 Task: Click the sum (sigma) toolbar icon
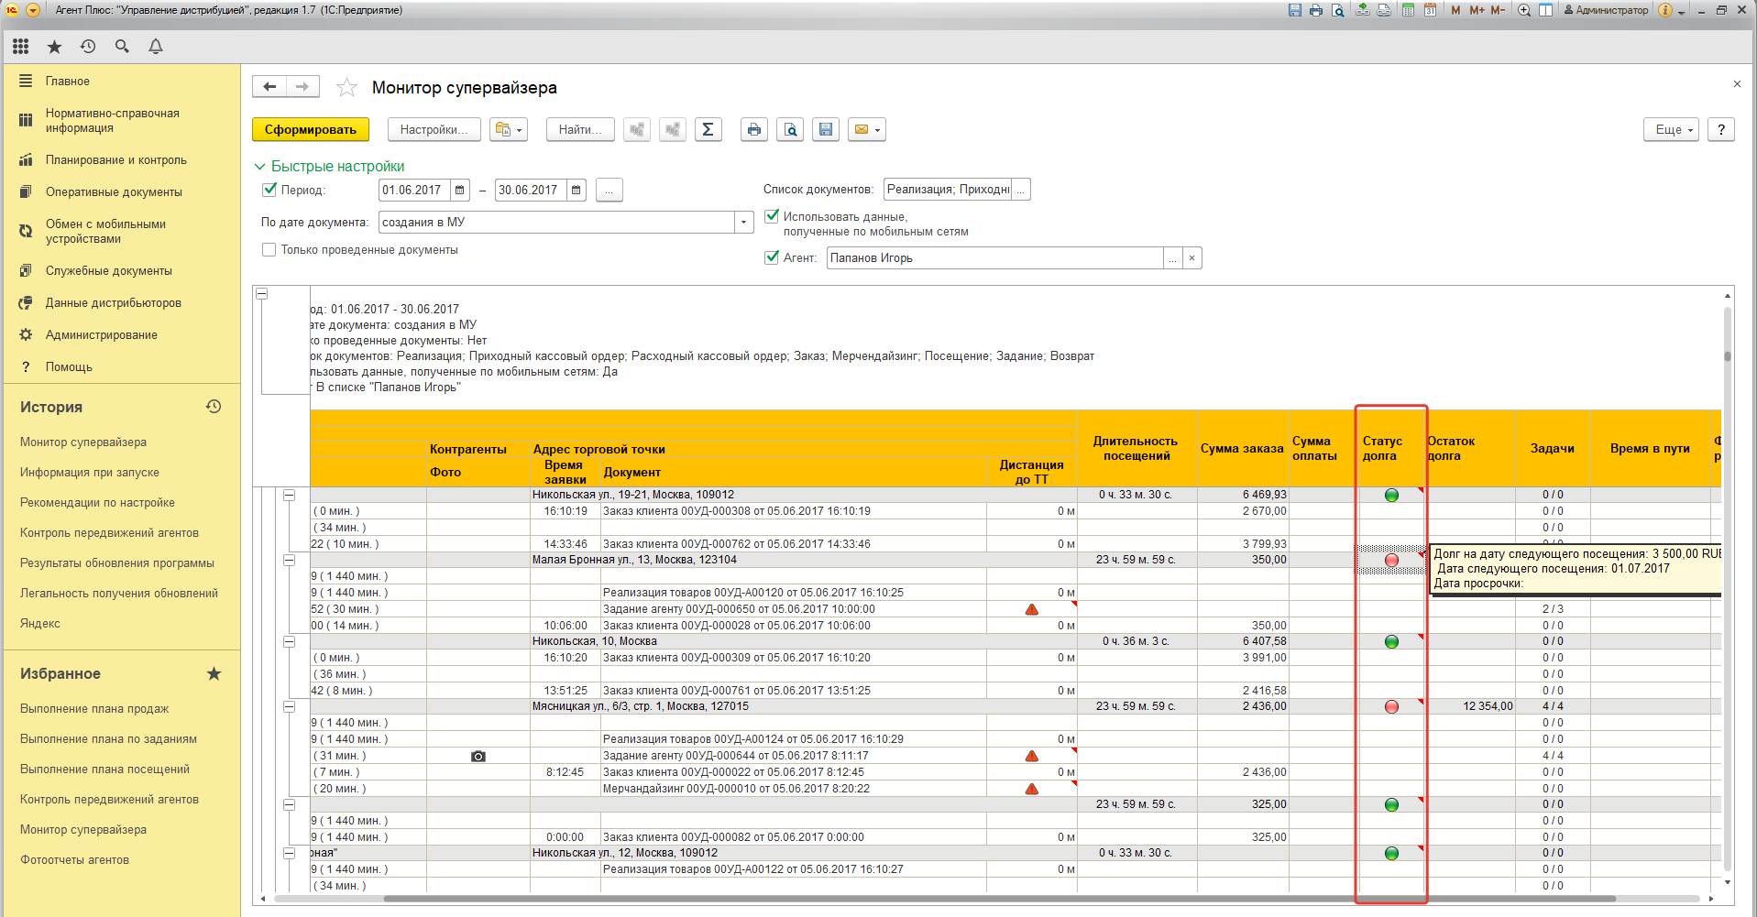click(x=708, y=130)
